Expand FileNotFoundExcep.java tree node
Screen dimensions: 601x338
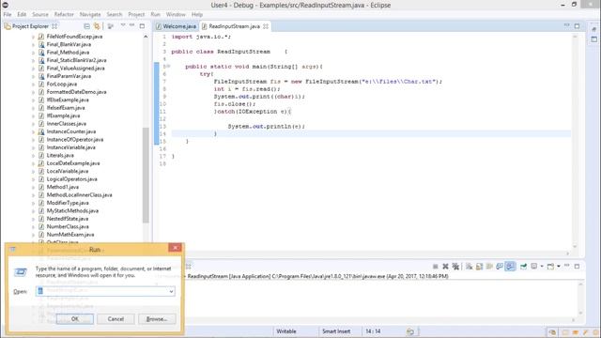point(34,37)
